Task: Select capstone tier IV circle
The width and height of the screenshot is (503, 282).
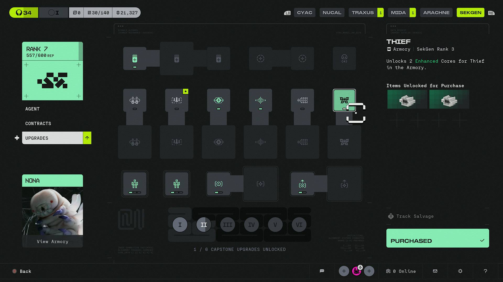Action: tap(251, 225)
